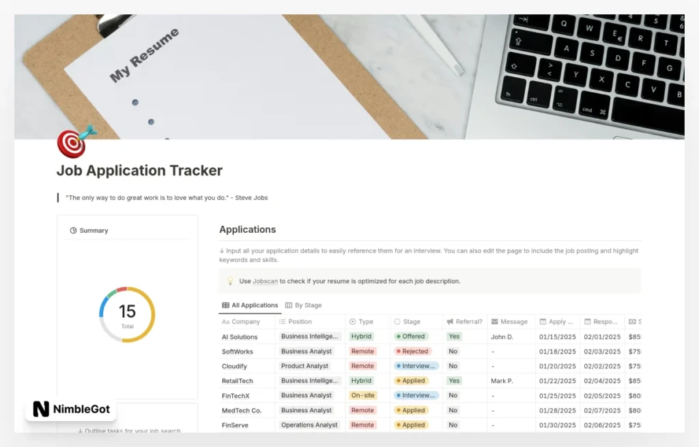Click the Remote type tag for SoftWorks
Image resolution: width=699 pixels, height=447 pixels.
362,351
